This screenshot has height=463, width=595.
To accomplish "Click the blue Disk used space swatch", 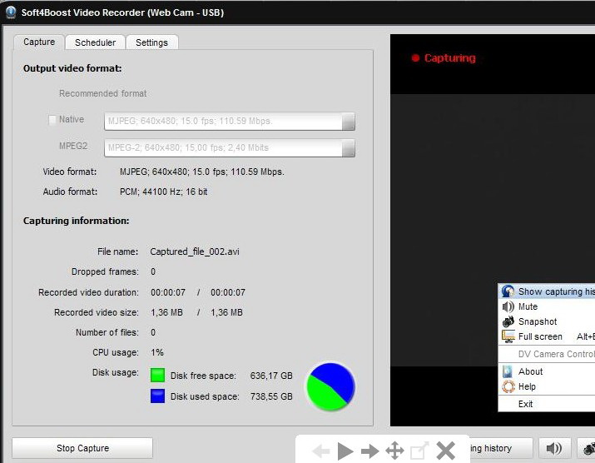I will click(157, 396).
